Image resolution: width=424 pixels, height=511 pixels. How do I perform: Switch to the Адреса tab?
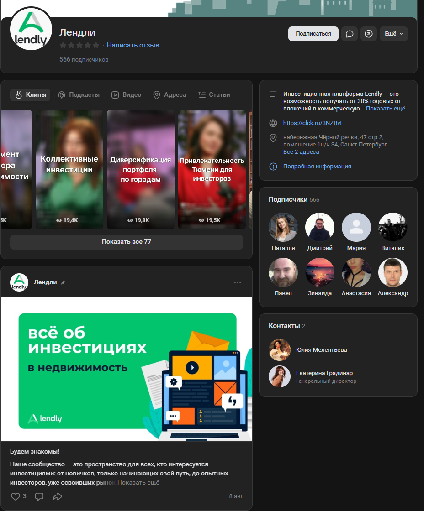point(170,95)
